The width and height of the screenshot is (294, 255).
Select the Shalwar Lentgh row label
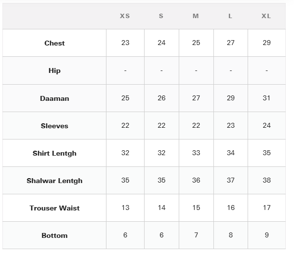point(55,181)
